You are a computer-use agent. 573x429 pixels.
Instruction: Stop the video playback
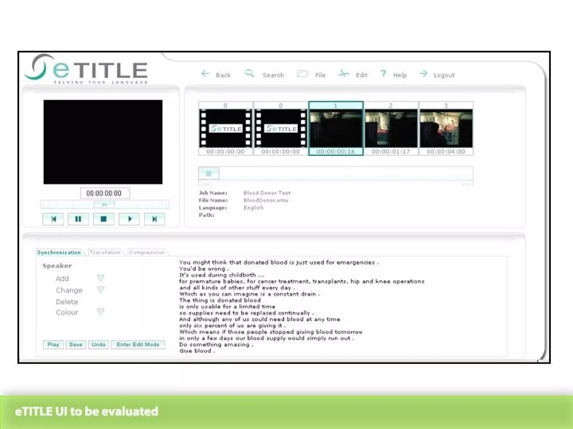coord(104,219)
